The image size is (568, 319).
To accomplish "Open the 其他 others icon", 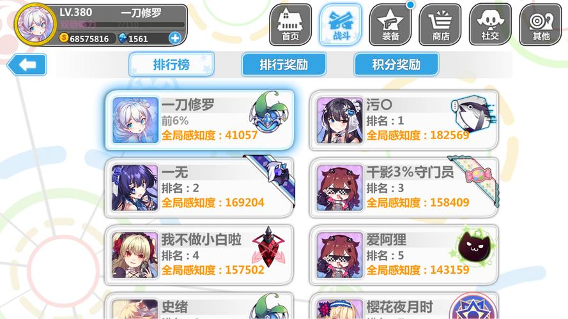I will pos(540,25).
